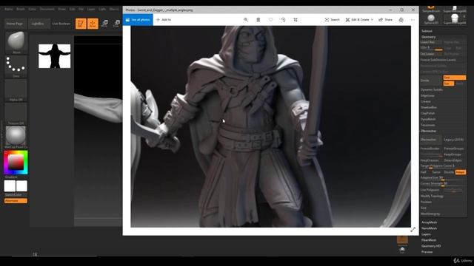The height and width of the screenshot is (266, 474).
Task: Expand Dynamic Subdiv section
Action: [x=432, y=89]
